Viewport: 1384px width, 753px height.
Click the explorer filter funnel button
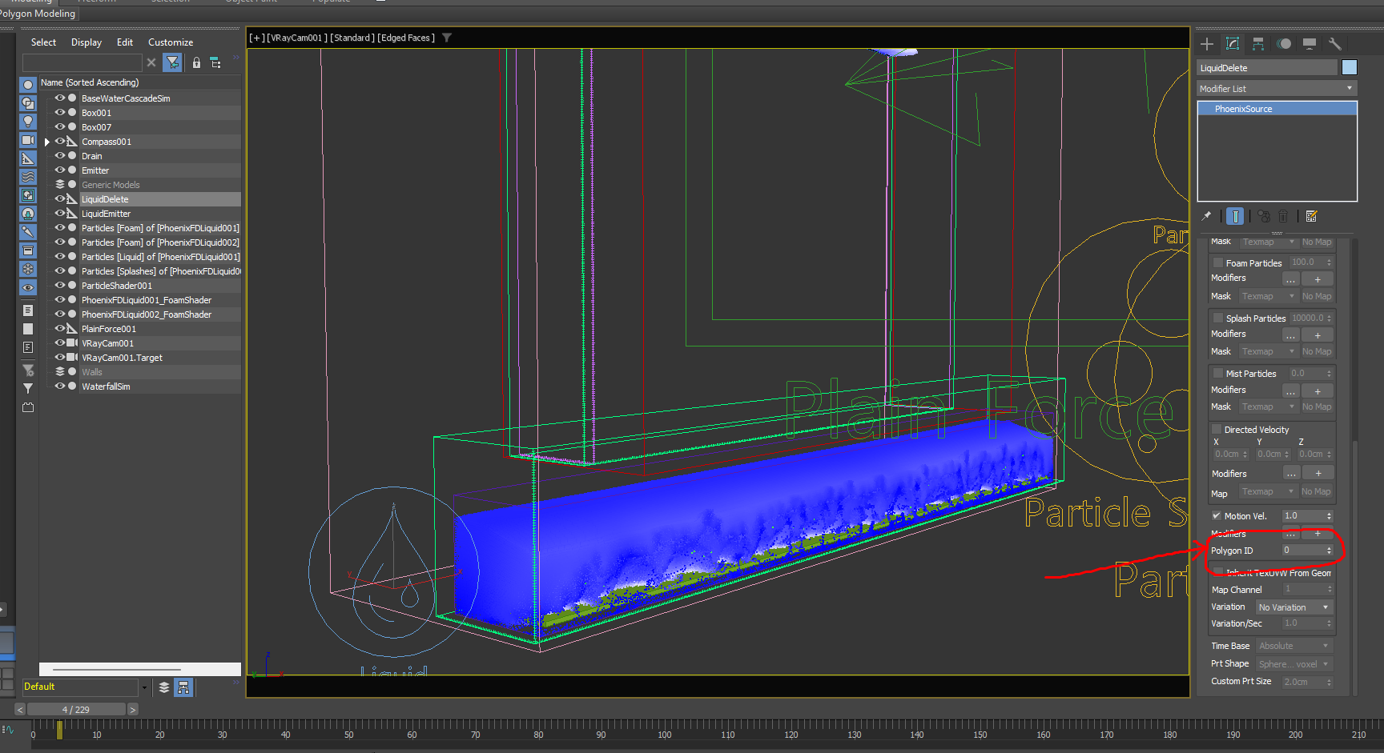(x=172, y=62)
